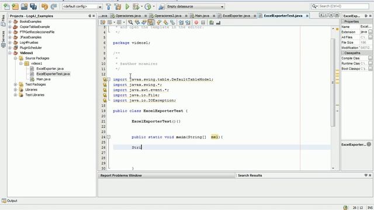374x210 pixels.
Task: Click the Uncomment lines editor icon
Action: coord(218,22)
